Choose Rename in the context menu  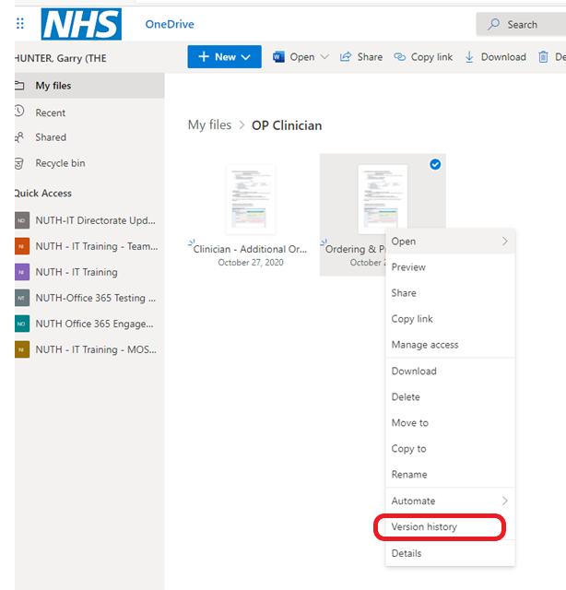click(x=409, y=475)
